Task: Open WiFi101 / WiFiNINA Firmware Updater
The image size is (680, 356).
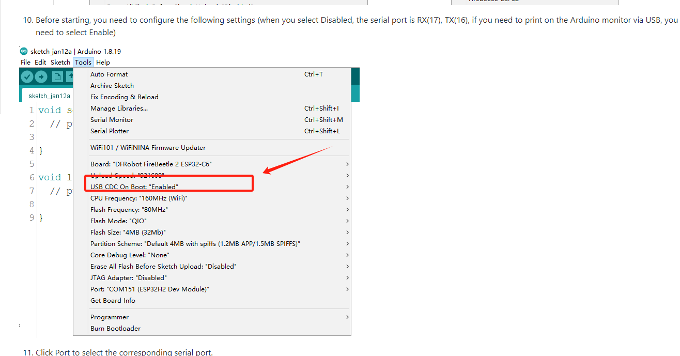Action: [212, 148]
